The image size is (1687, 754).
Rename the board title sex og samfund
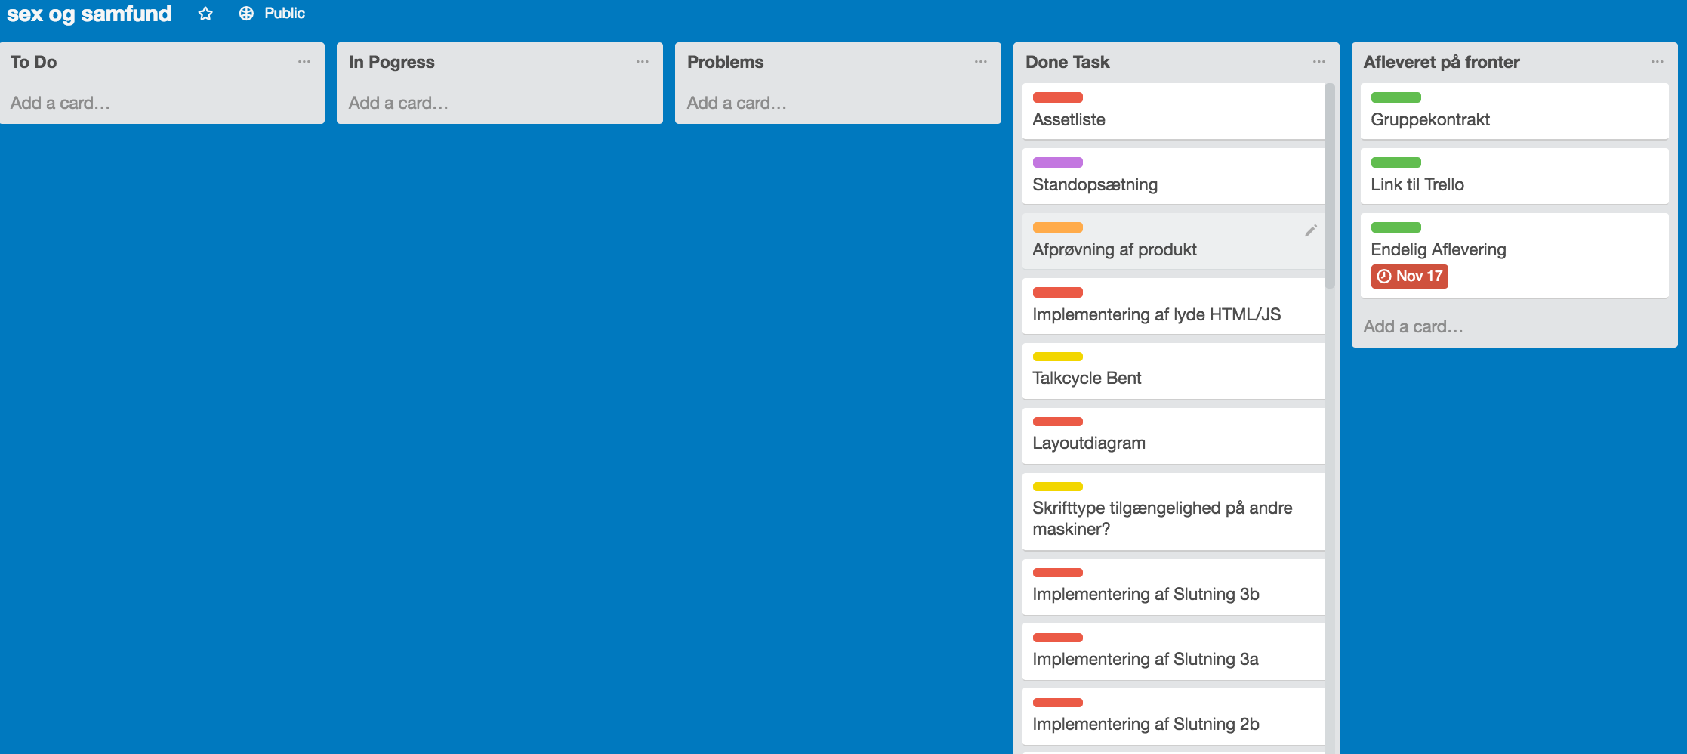(89, 14)
